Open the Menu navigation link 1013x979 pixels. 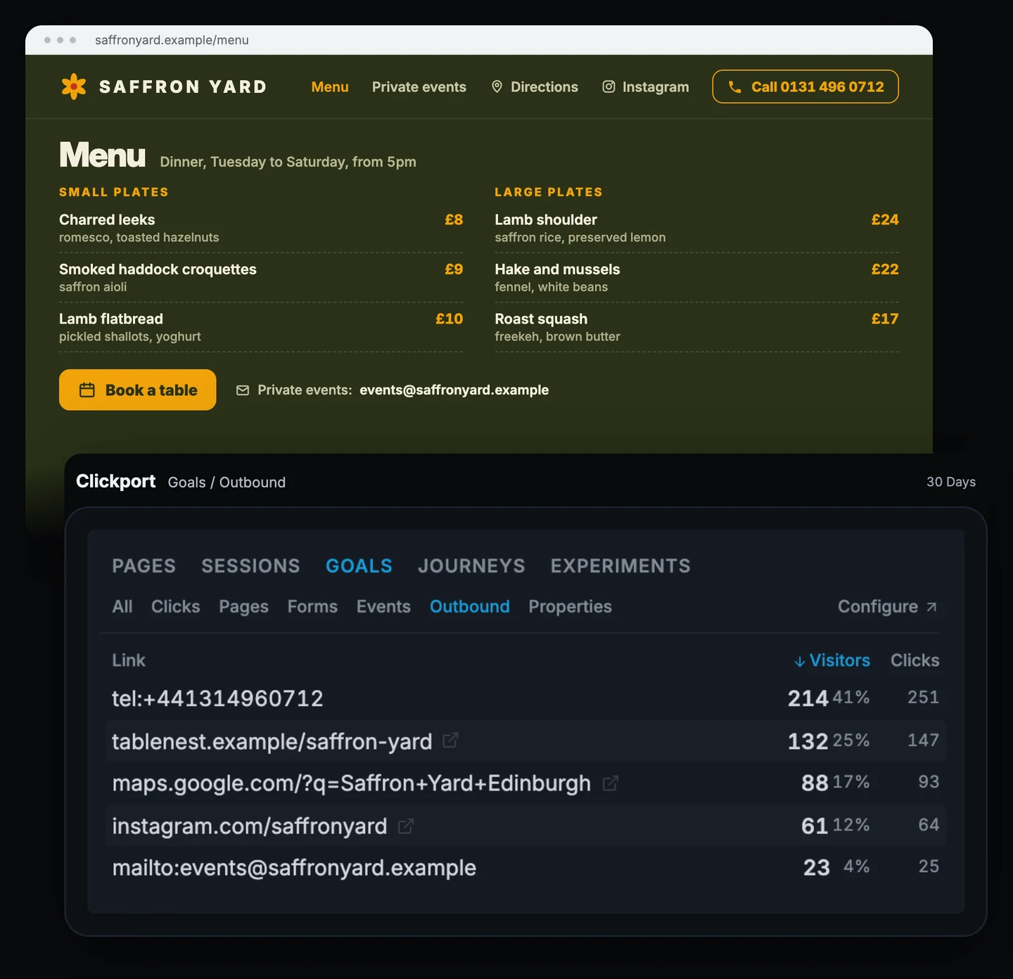330,87
